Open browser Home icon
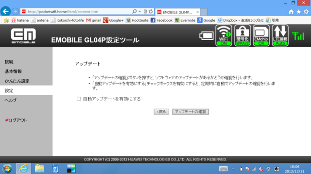 (x=291, y=12)
